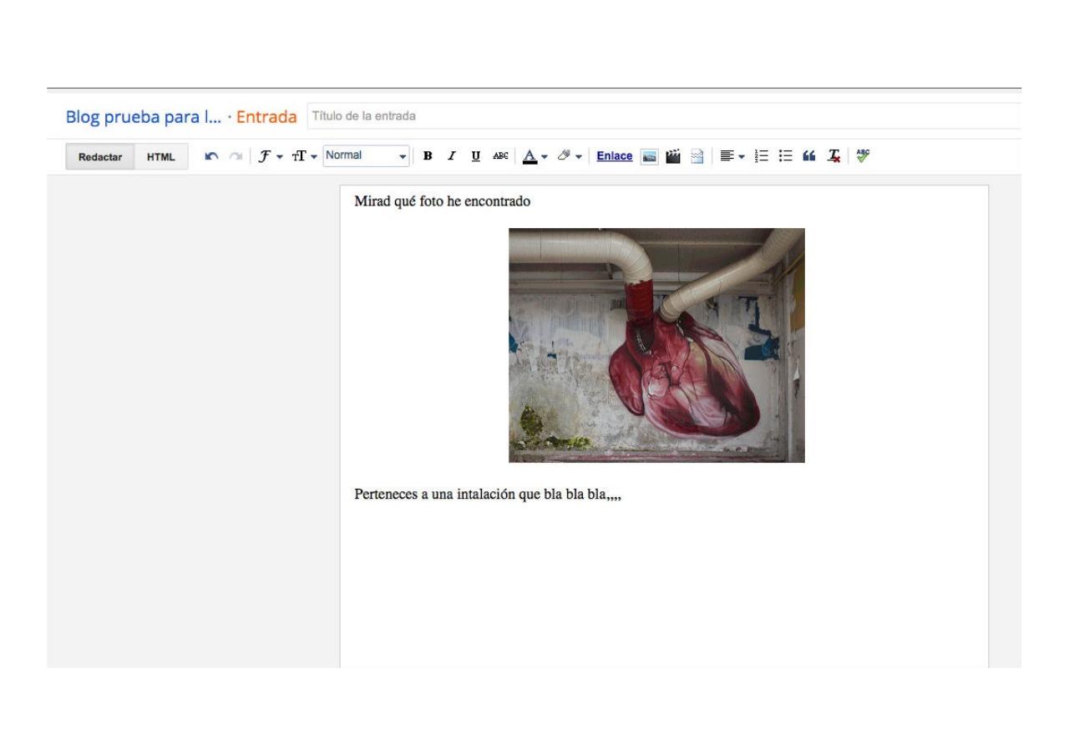This screenshot has width=1069, height=756.
Task: Run the spell check tool
Action: (863, 155)
